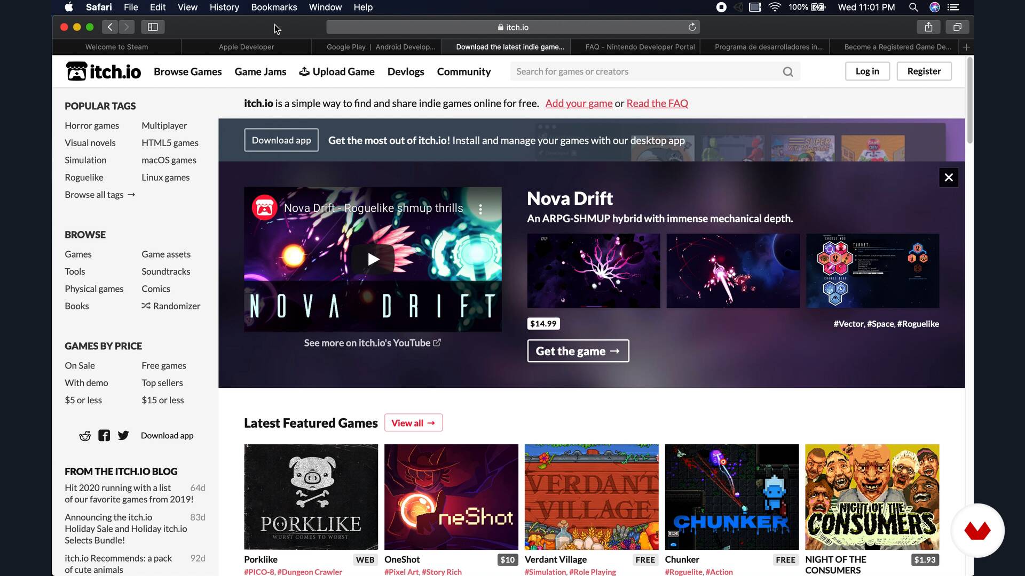Screen dimensions: 1025x576
Task: Open Devlogs page
Action: [x=406, y=71]
